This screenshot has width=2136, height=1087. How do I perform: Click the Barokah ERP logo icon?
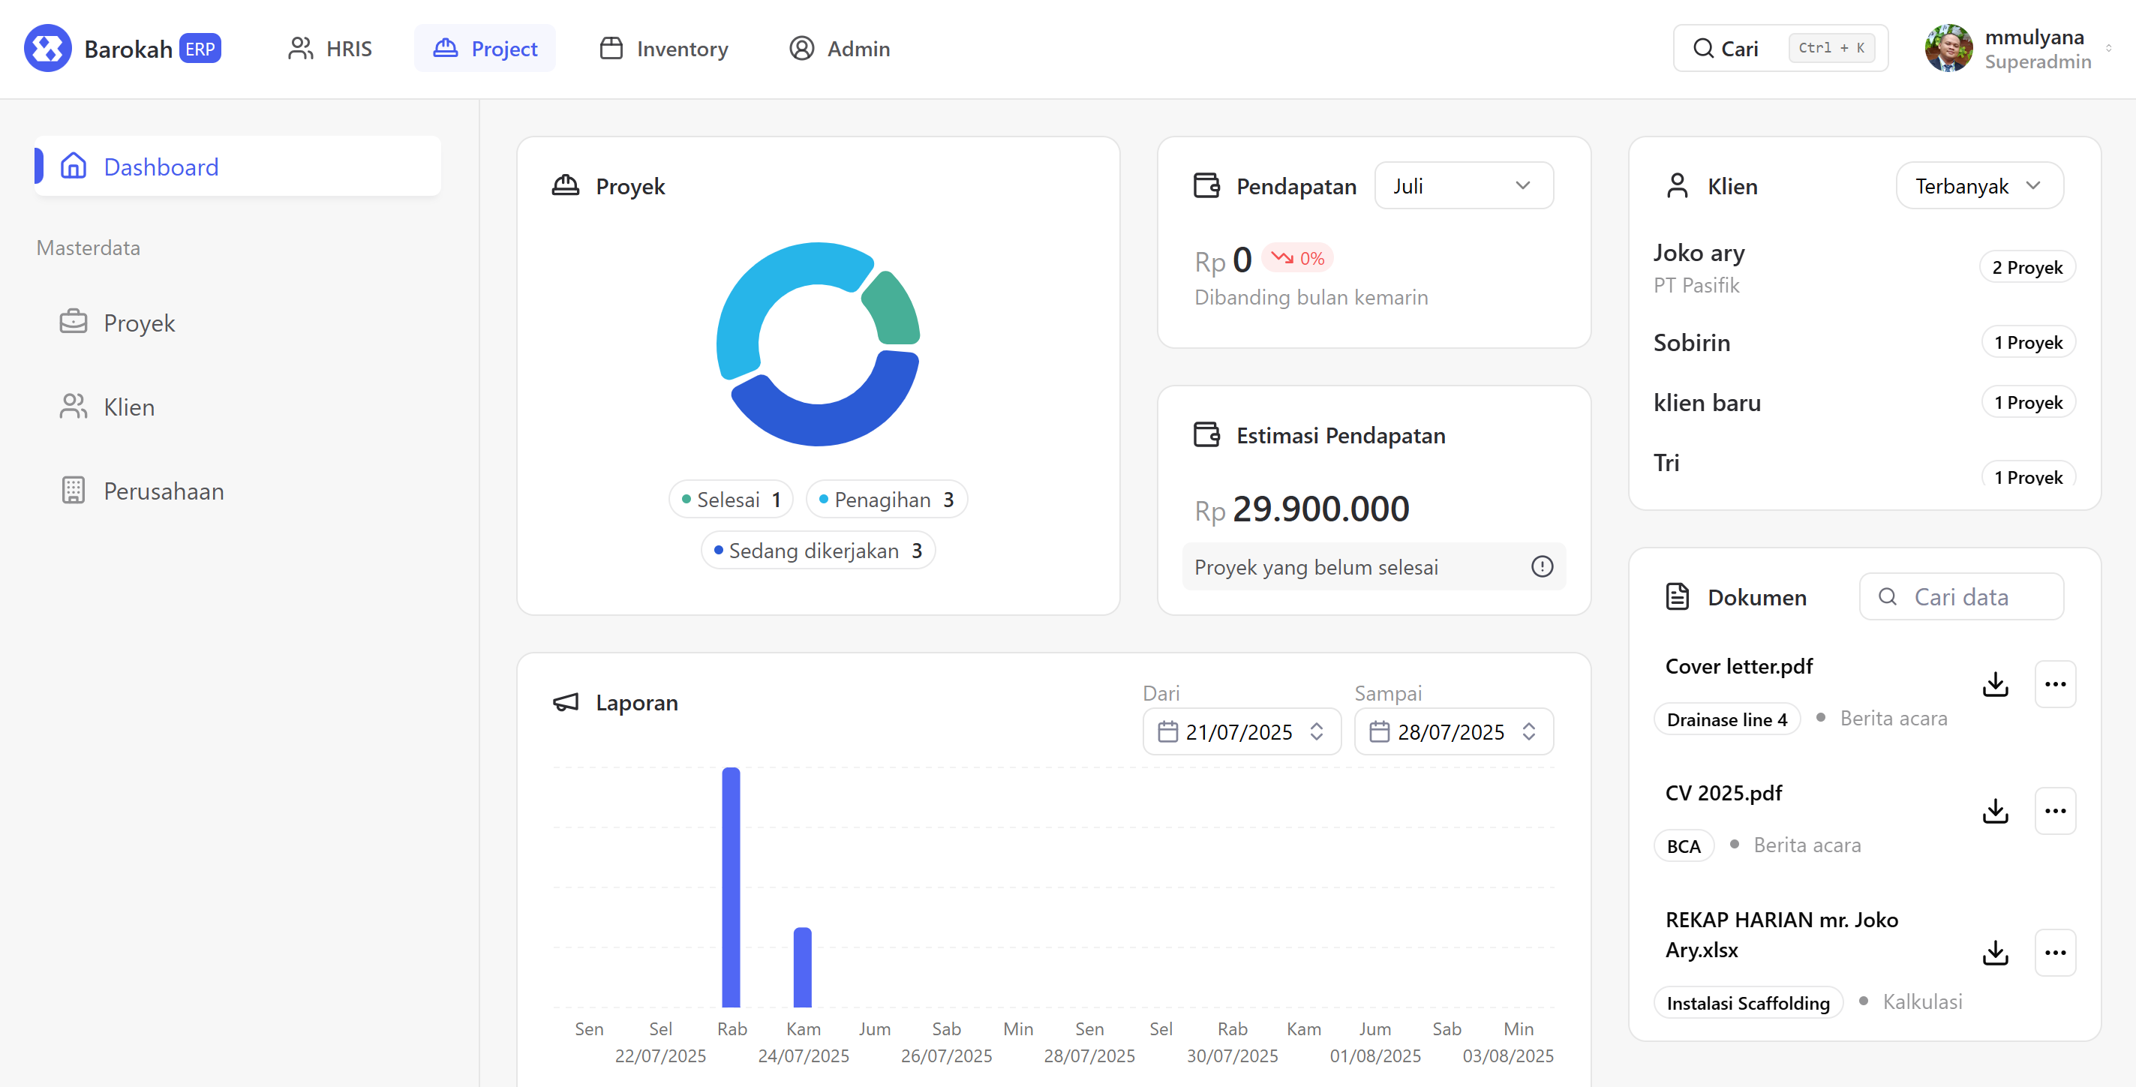(x=47, y=48)
